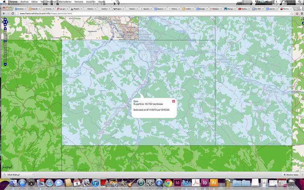Open the Historial menu

(52, 2)
